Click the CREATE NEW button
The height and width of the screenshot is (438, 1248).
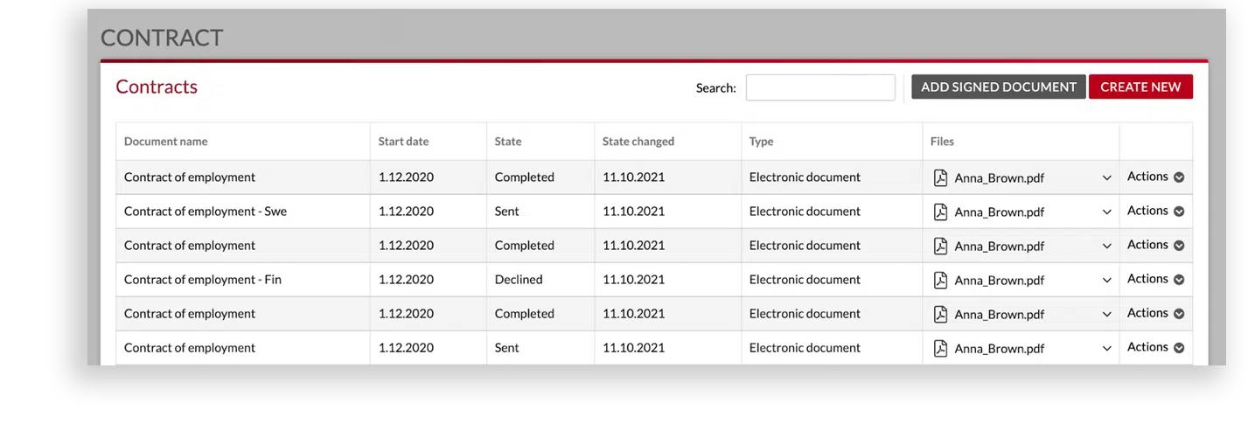[x=1140, y=87]
